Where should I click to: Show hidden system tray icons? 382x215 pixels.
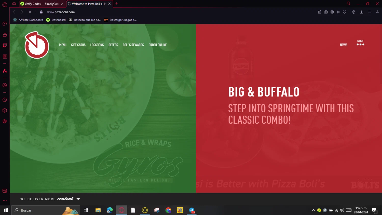pyautogui.click(x=313, y=210)
